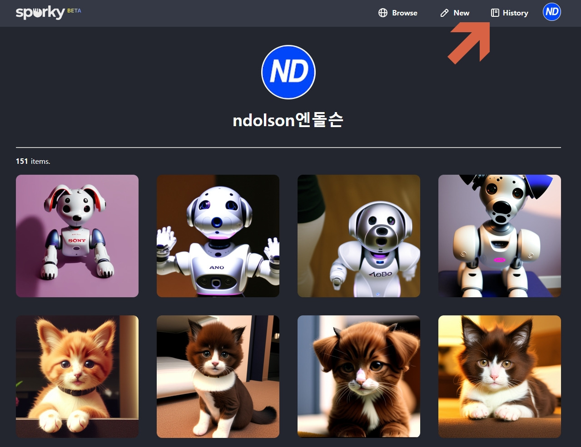
Task: Open the spotted robot dog with blue ears
Action: [500, 236]
